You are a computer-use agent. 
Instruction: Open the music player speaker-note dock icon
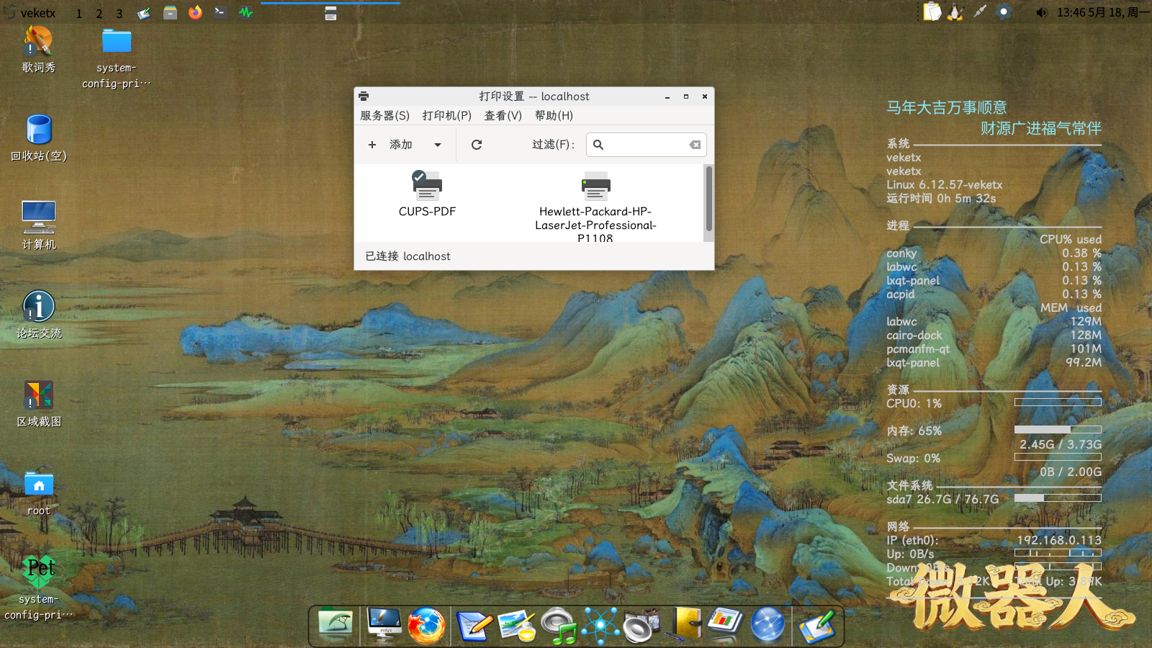coord(559,625)
